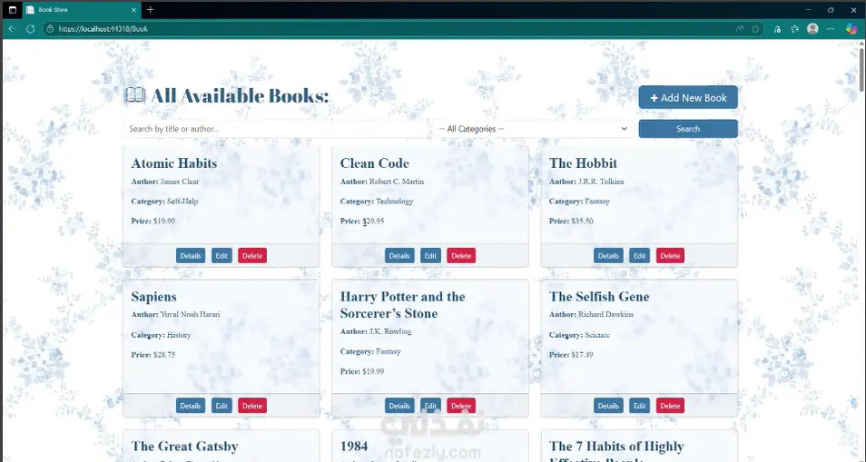Delete The Hobbit book
866x462 pixels.
671,256
